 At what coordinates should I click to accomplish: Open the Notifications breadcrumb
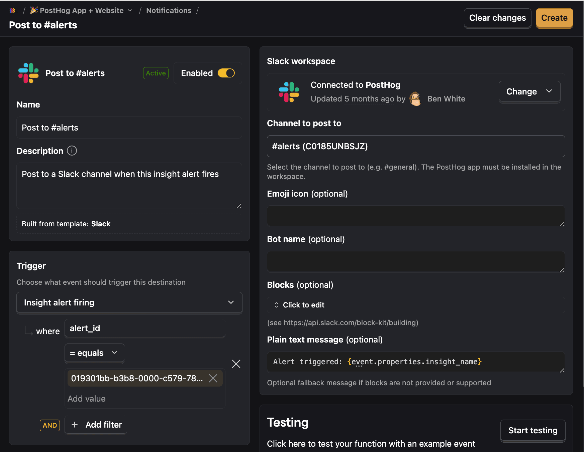169,10
